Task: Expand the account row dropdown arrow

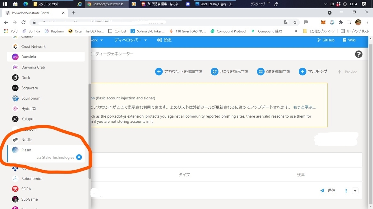Action: click(355, 191)
